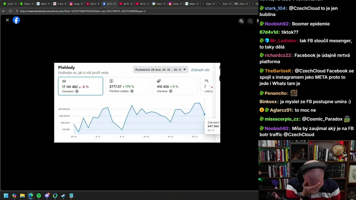Click chat username Aglarcz91
Image resolution: width=356 pixels, height=200 pixels.
(x=281, y=110)
